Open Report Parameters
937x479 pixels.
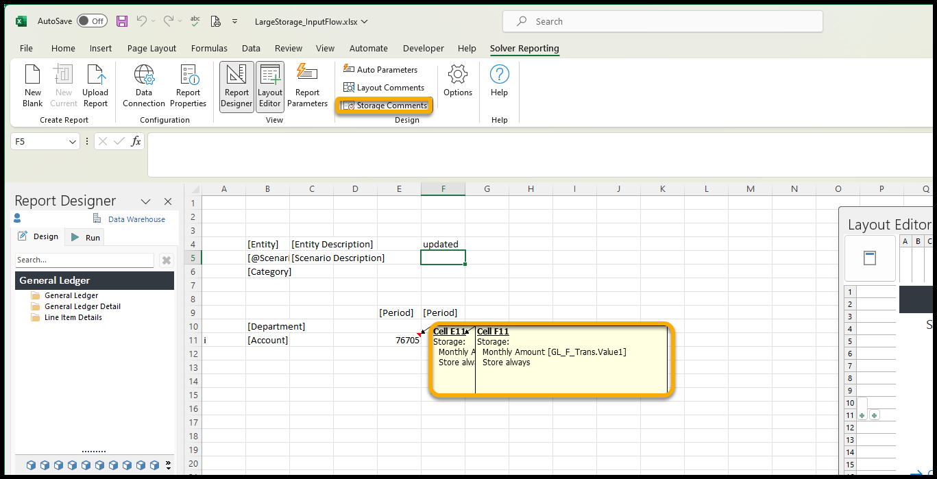pyautogui.click(x=307, y=86)
